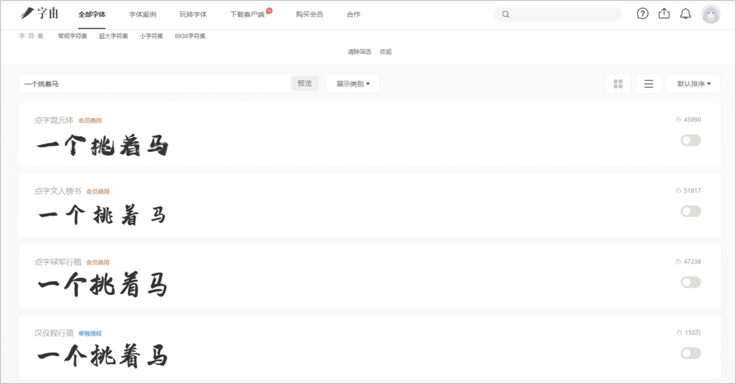Click the 汉仪程行简 font preview image

pos(102,356)
